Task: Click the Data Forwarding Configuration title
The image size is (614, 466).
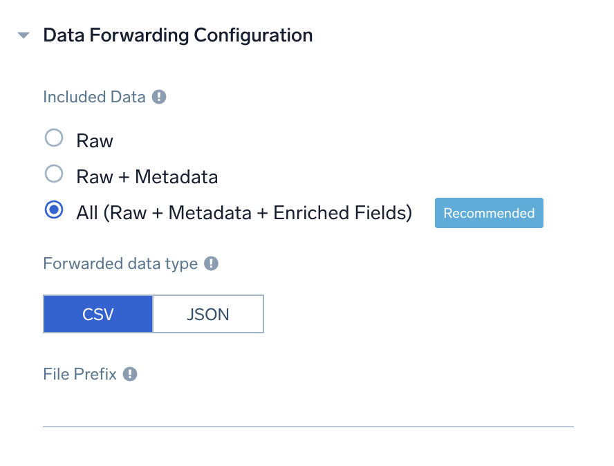Action: click(x=178, y=35)
